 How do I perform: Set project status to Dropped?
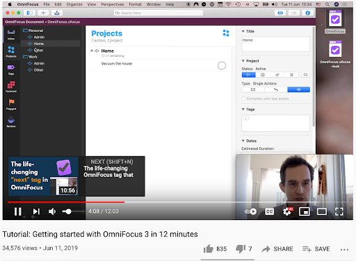click(x=291, y=75)
